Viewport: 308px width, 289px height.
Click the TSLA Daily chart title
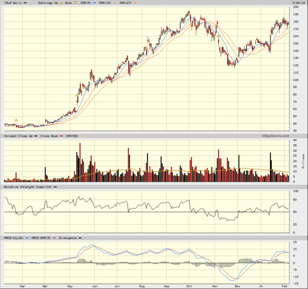13,3
